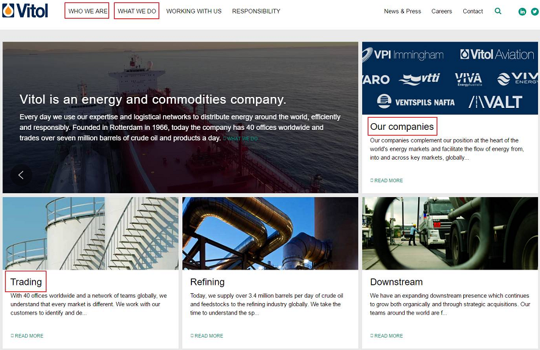This screenshot has width=540, height=350.
Task: Click Our companies description paragraph
Action: click(447, 149)
